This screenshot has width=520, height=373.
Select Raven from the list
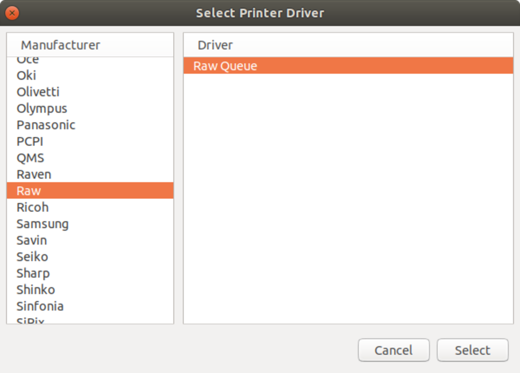34,174
